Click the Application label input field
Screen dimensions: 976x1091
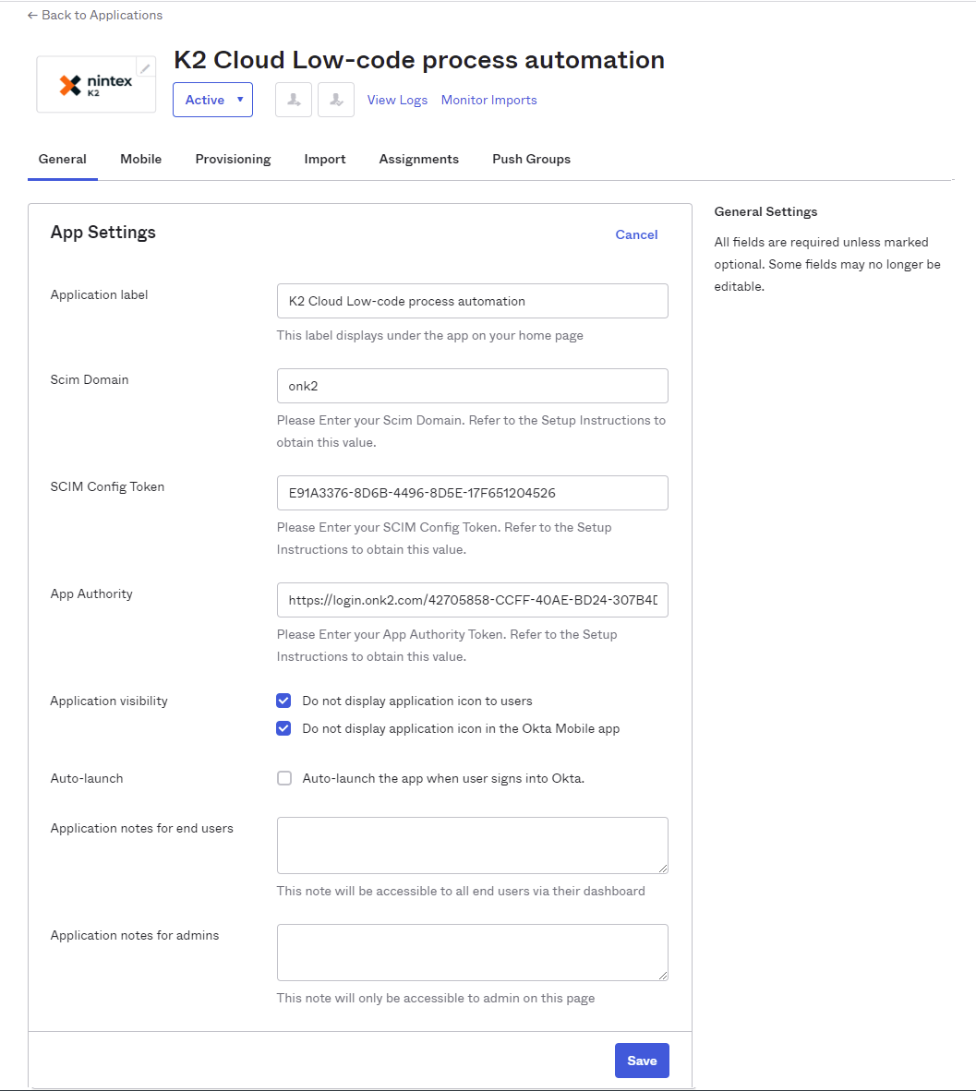click(472, 301)
